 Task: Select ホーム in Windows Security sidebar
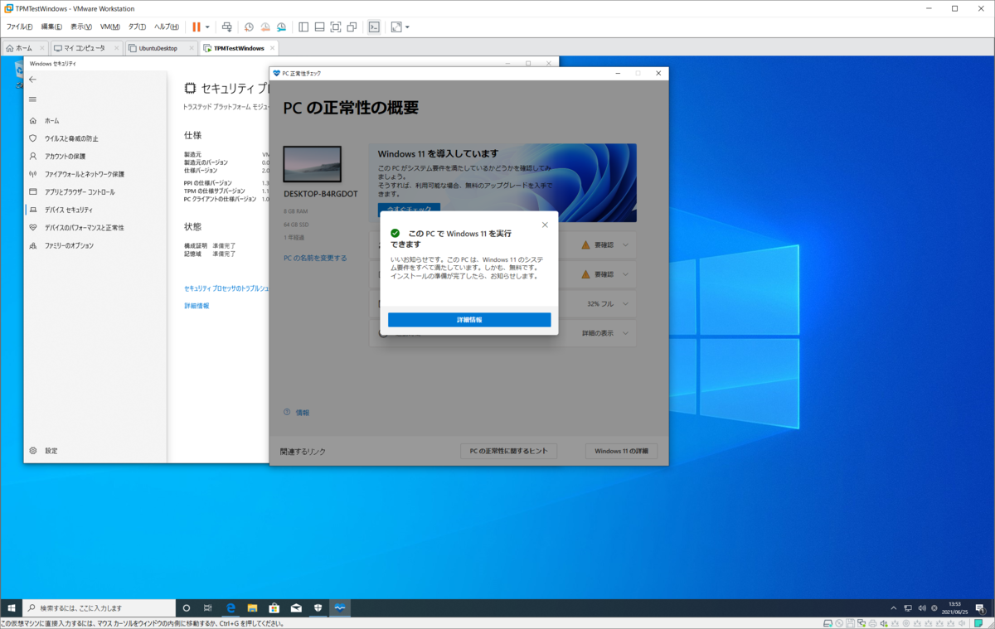(95, 121)
